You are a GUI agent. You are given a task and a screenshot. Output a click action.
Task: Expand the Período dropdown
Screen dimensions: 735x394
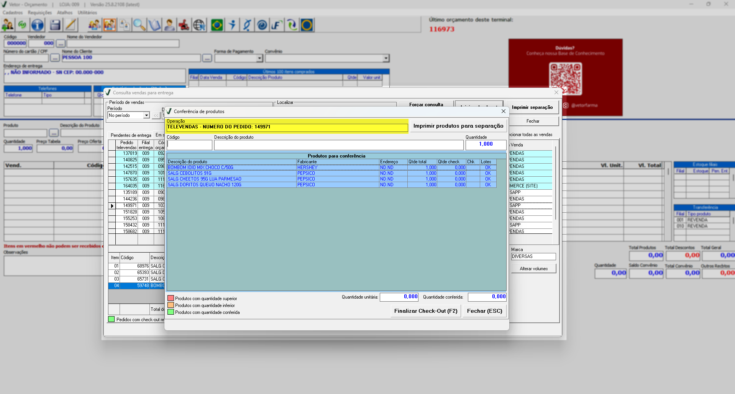[x=146, y=115]
